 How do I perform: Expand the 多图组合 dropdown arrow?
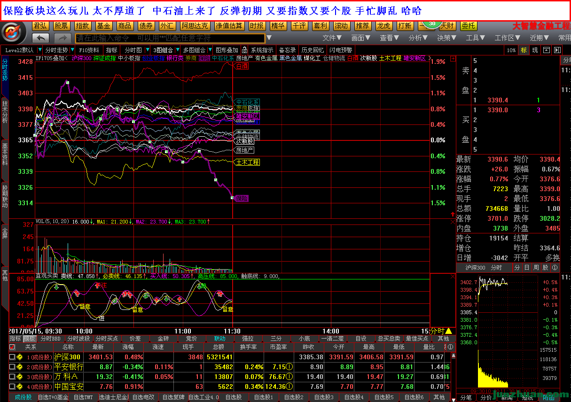(x=210, y=50)
